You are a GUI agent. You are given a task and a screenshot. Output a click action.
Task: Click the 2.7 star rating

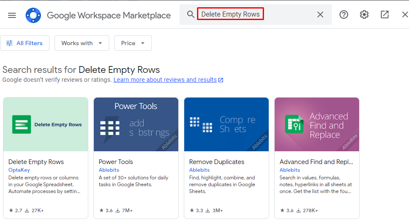(16, 210)
